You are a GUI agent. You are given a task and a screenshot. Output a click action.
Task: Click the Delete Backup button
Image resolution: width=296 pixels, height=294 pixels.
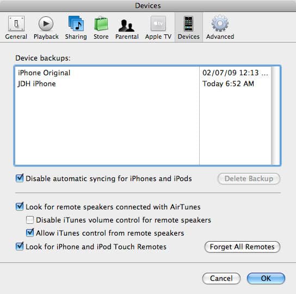coord(249,178)
